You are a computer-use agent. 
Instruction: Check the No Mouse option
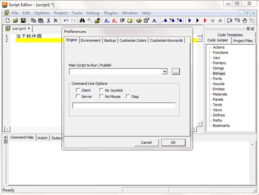(x=101, y=96)
